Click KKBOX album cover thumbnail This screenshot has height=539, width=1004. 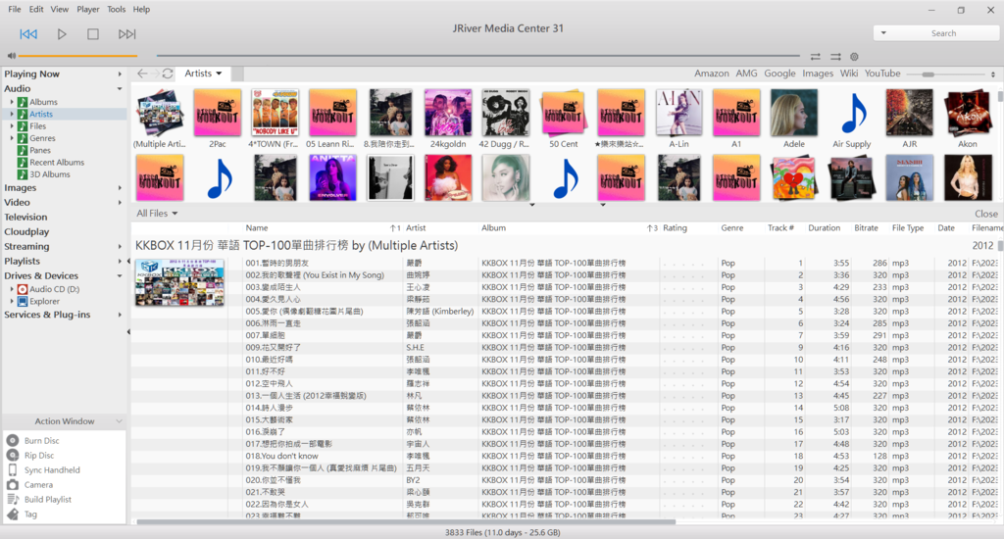pos(180,282)
